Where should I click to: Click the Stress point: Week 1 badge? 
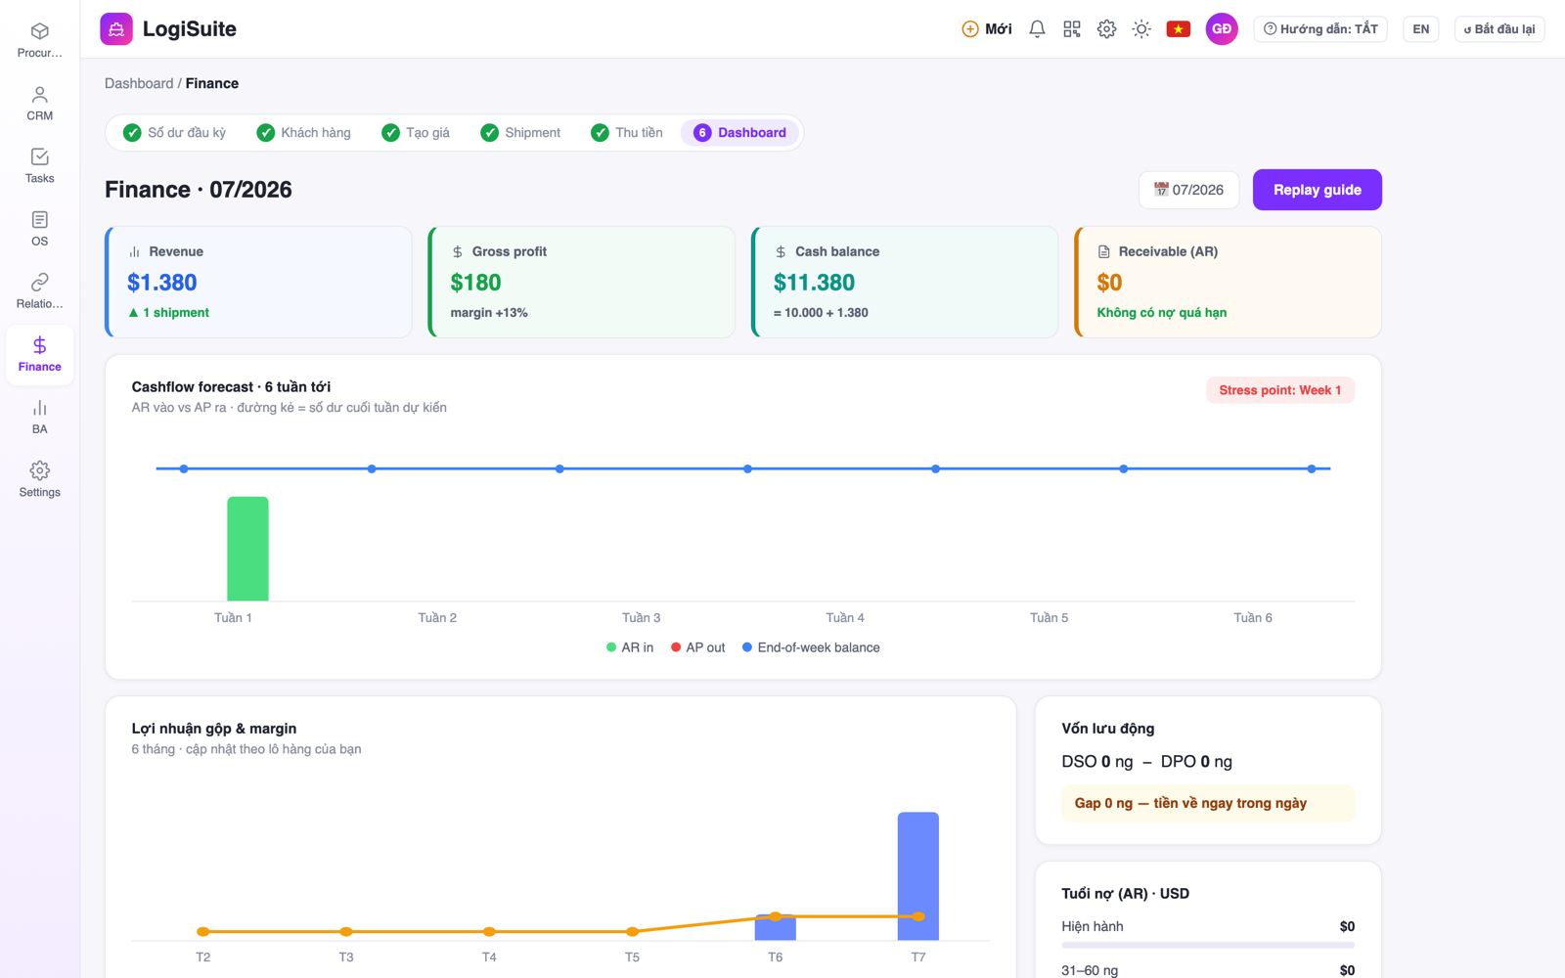[1279, 390]
